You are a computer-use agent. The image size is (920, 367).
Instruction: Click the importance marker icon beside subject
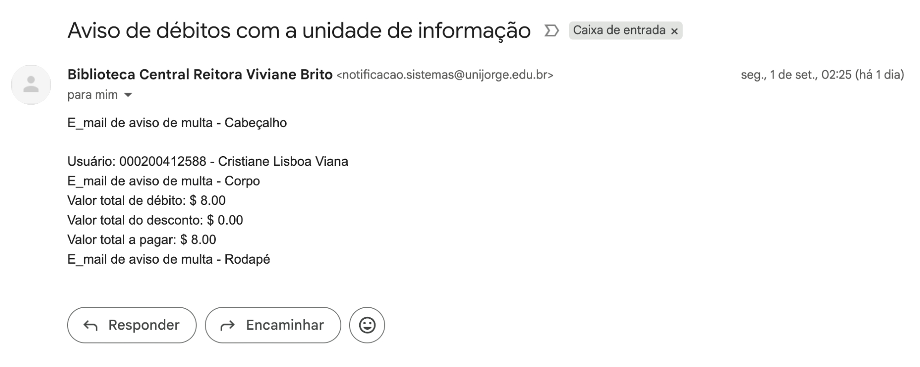(551, 31)
